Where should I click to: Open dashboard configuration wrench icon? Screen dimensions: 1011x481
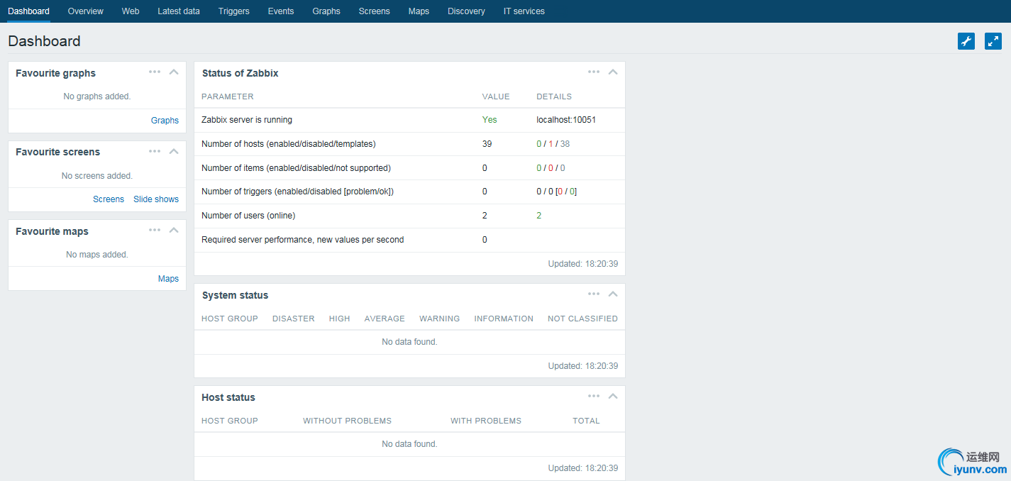(966, 41)
